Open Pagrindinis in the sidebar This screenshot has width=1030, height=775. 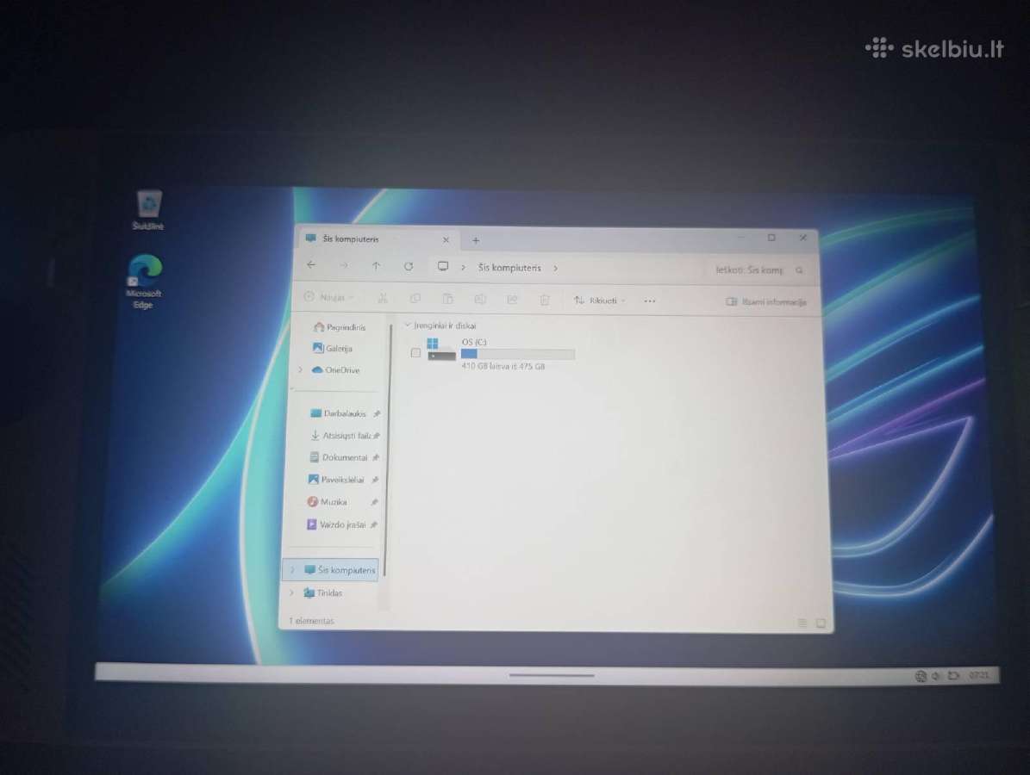pos(339,327)
